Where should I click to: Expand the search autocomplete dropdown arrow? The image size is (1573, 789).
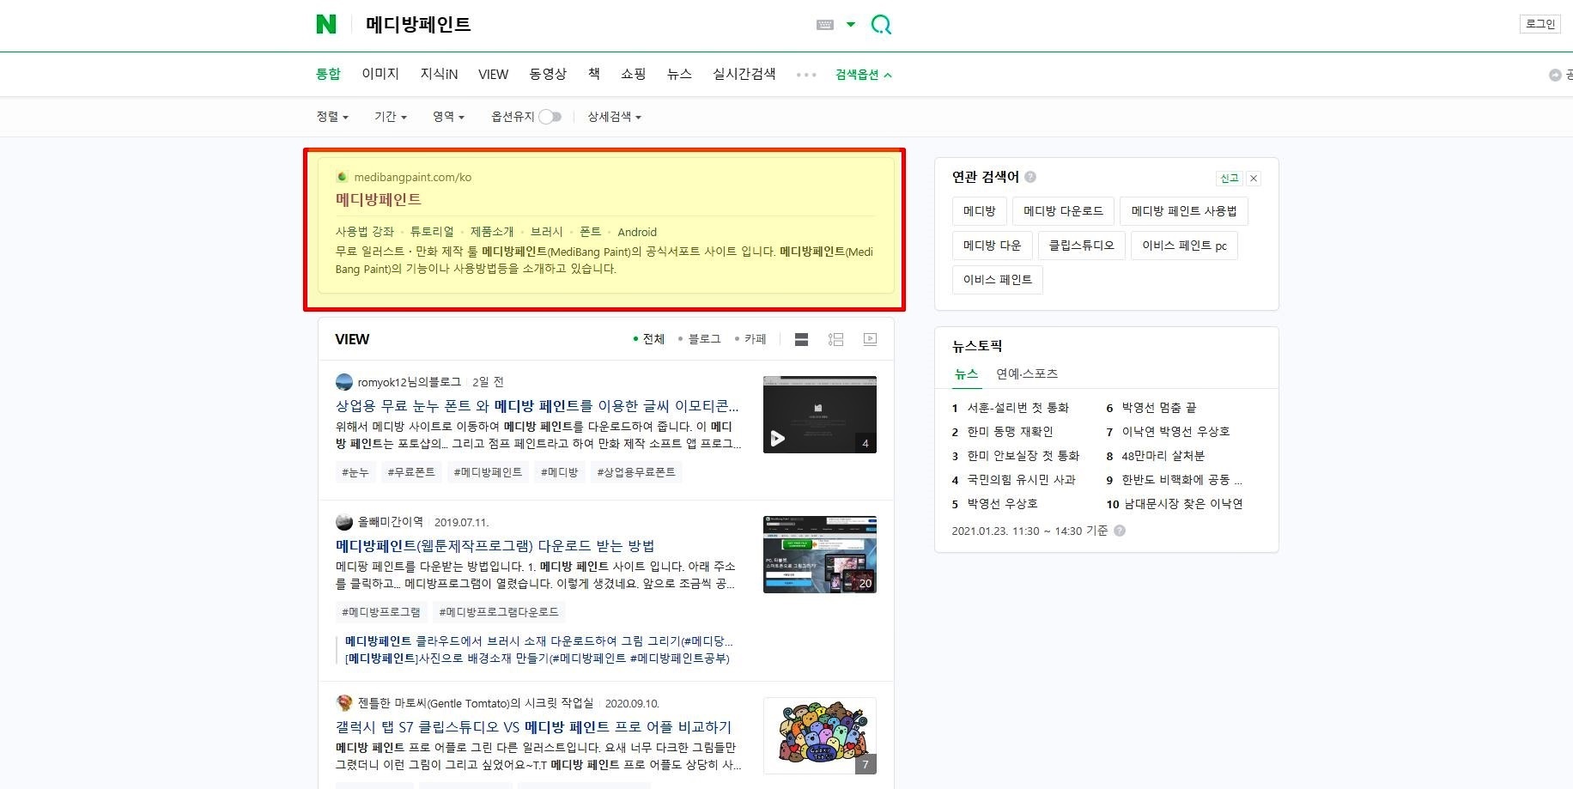(x=851, y=24)
